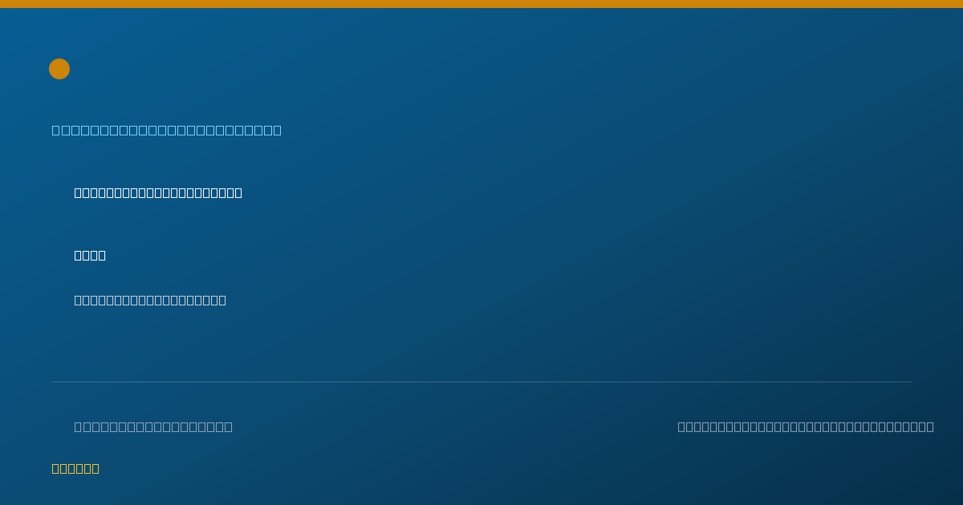Open the long gray footer text on the right

pos(806,426)
